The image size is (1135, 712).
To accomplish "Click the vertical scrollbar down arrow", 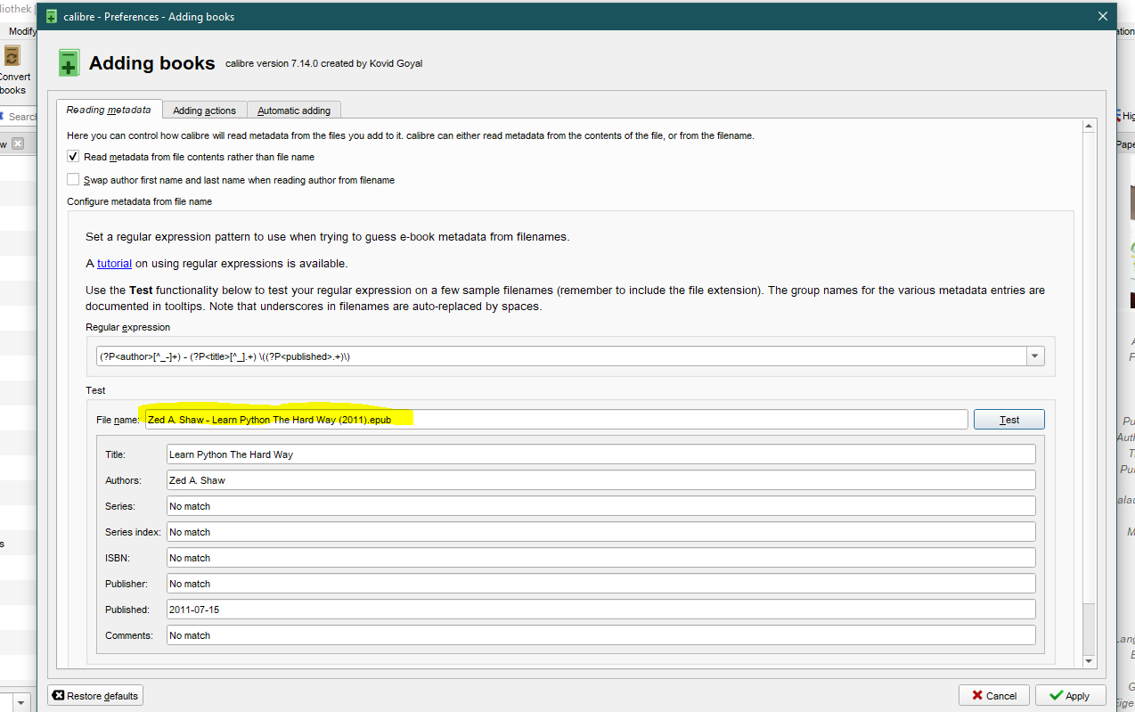I will (x=1088, y=660).
